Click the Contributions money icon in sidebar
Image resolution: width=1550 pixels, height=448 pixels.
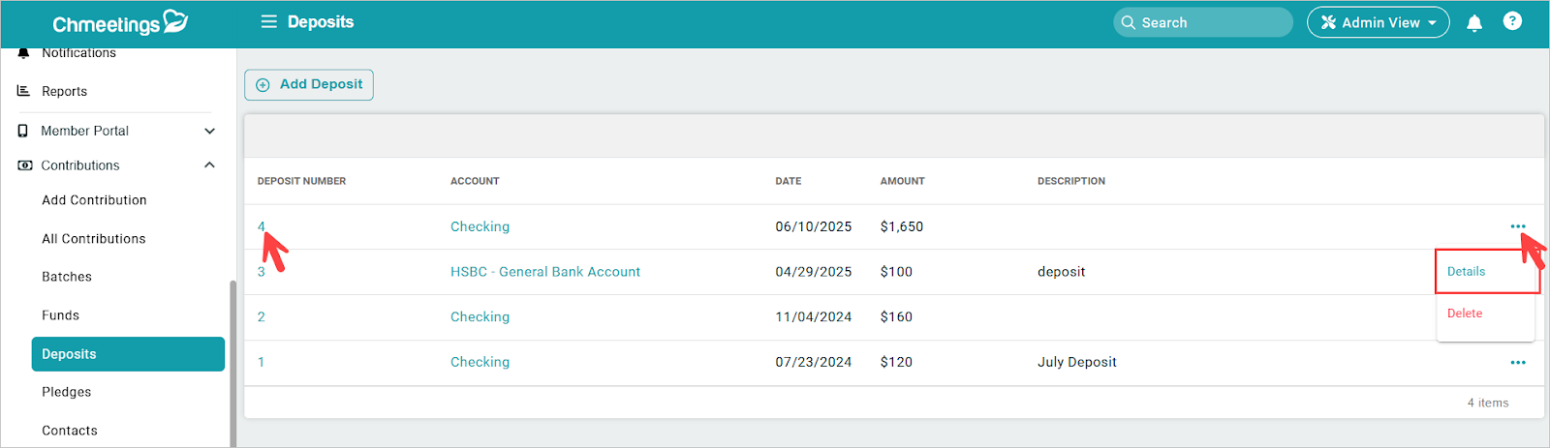pos(24,165)
